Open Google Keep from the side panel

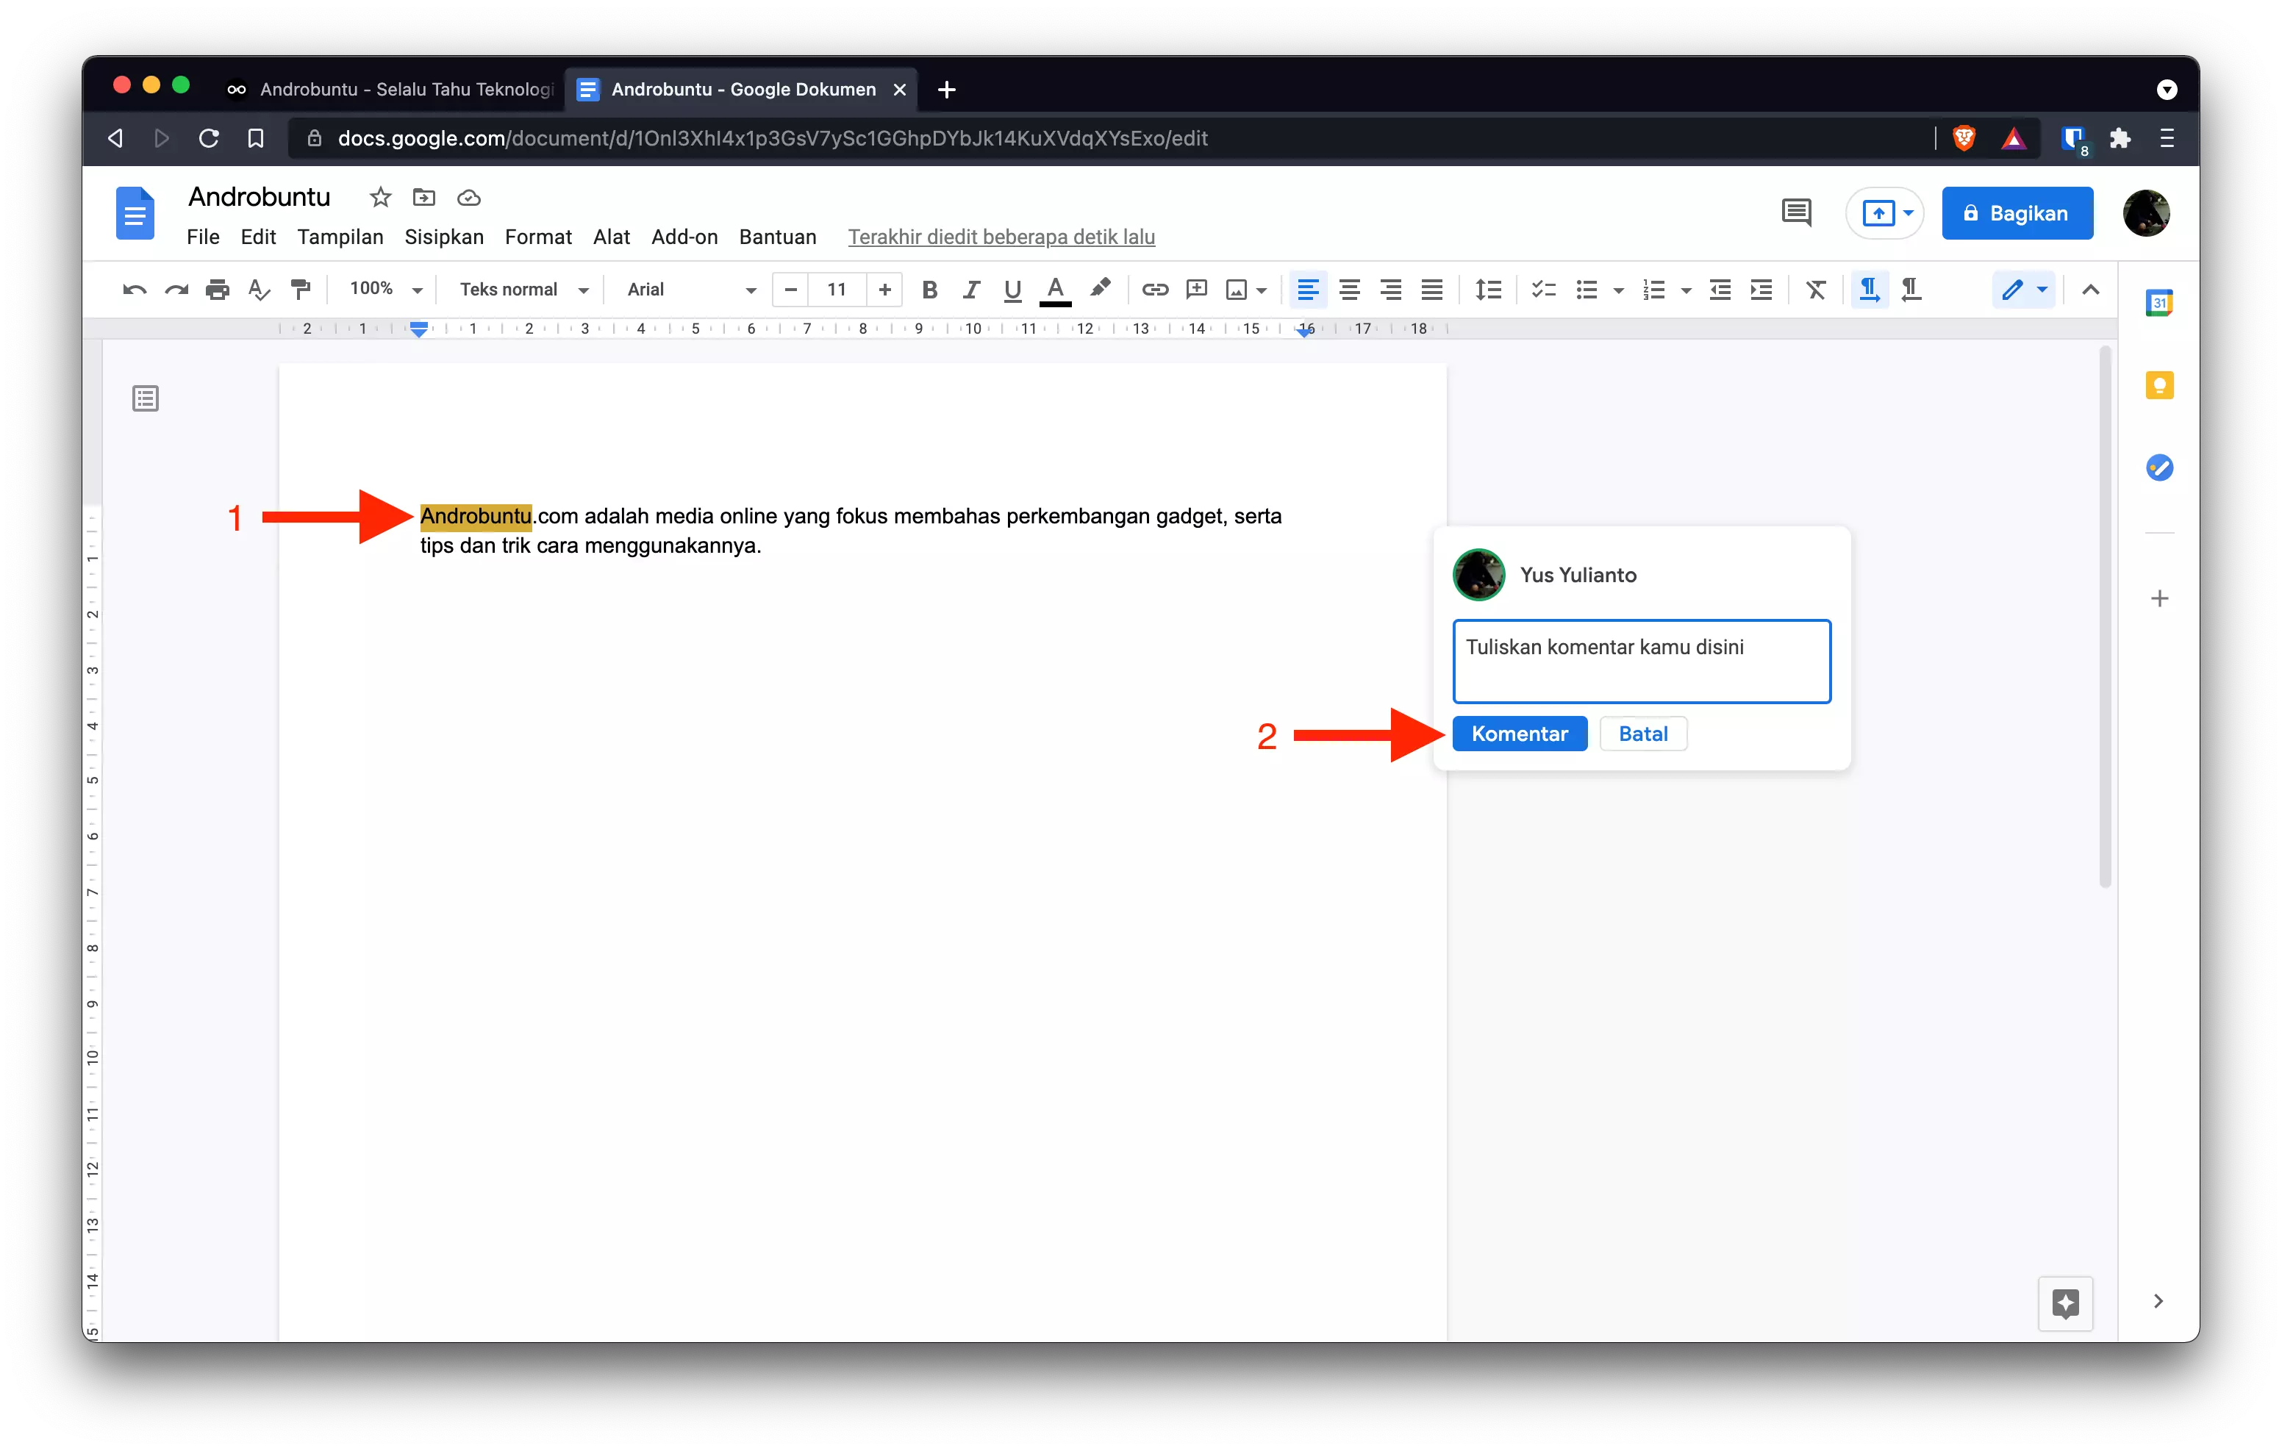click(x=2160, y=384)
